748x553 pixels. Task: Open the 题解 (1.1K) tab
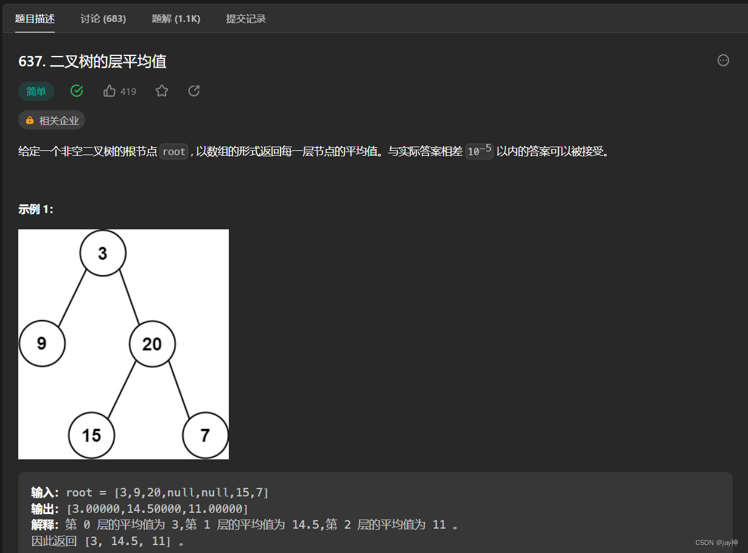176,19
